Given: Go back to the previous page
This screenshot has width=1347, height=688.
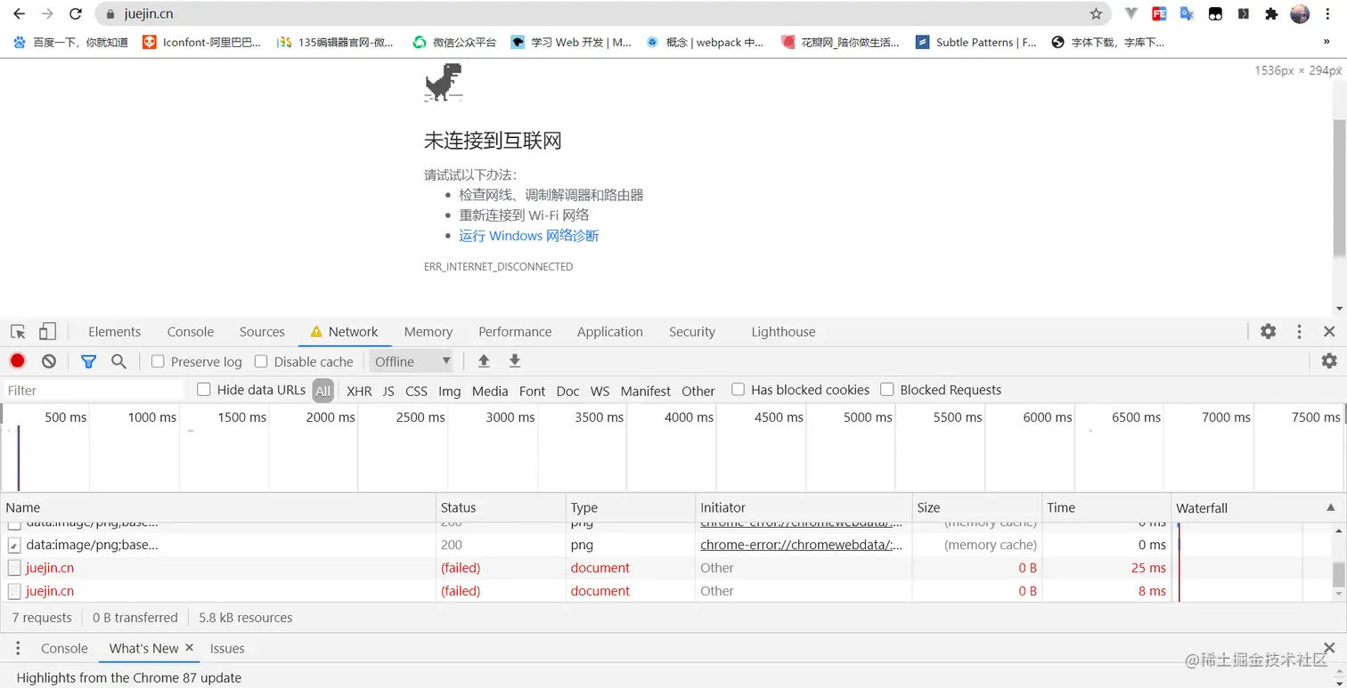Looking at the screenshot, I should (19, 14).
